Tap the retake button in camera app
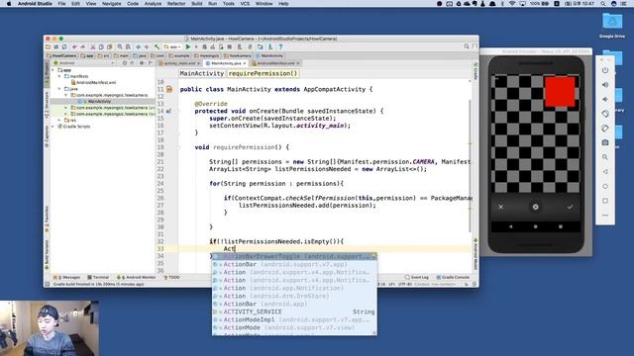This screenshot has height=356, width=634. pyautogui.click(x=535, y=207)
